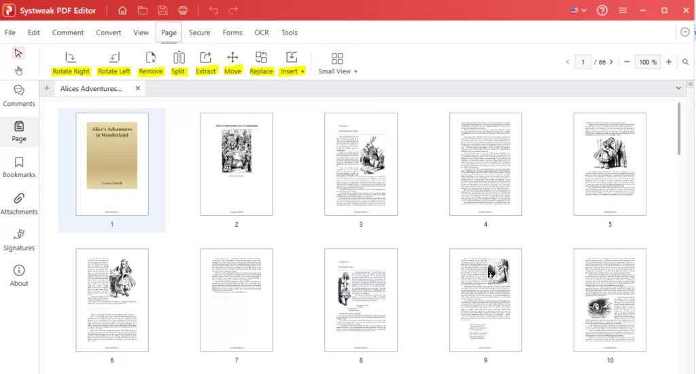The width and height of the screenshot is (696, 374).
Task: Go to previous page arrow
Action: 568,62
